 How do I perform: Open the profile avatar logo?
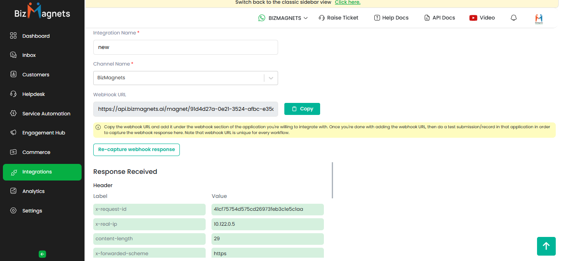539,18
